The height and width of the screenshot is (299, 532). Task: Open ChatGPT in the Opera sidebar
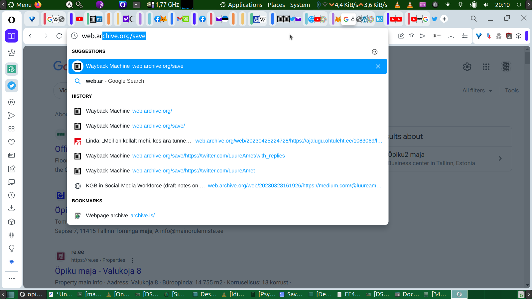(x=12, y=69)
